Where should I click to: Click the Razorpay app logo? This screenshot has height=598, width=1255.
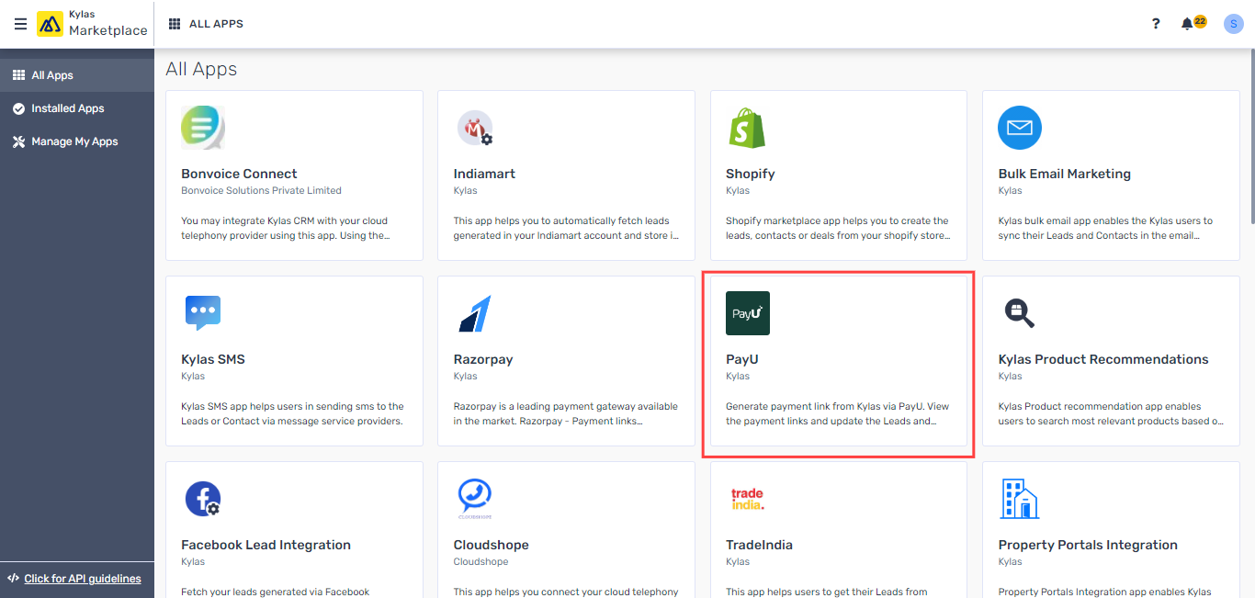pos(475,313)
